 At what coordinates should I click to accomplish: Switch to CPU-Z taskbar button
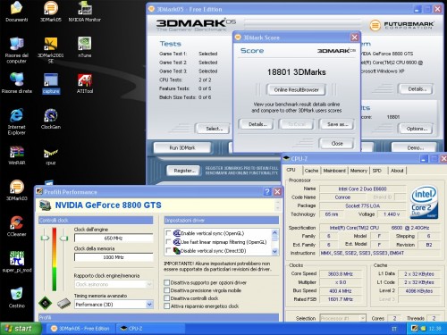(x=150, y=329)
